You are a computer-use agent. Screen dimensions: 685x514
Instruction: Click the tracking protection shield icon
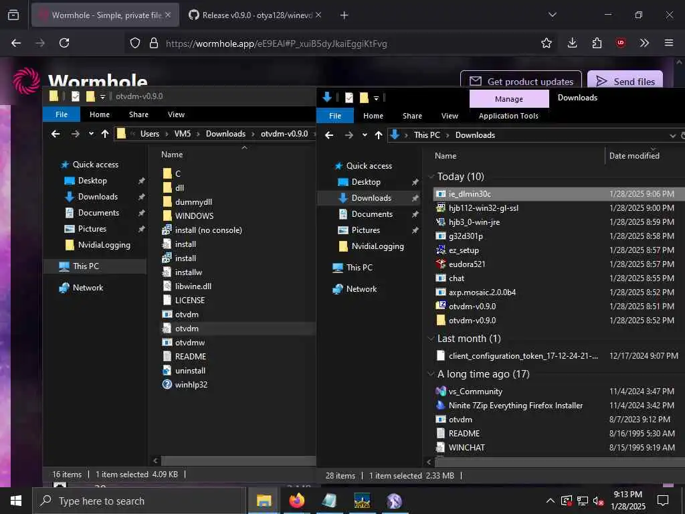135,43
